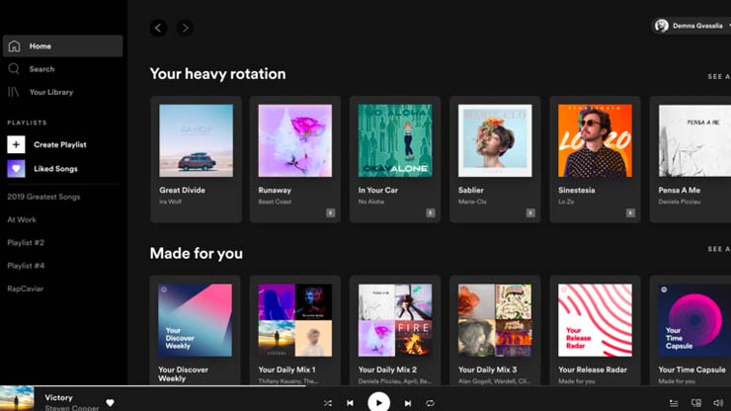Screen dimensions: 731x411
Task: Open the 2019 Greatest Songs playlist
Action: [43, 197]
